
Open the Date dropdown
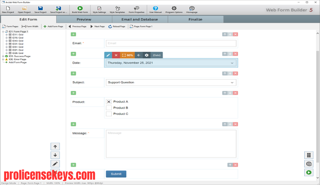coord(232,63)
